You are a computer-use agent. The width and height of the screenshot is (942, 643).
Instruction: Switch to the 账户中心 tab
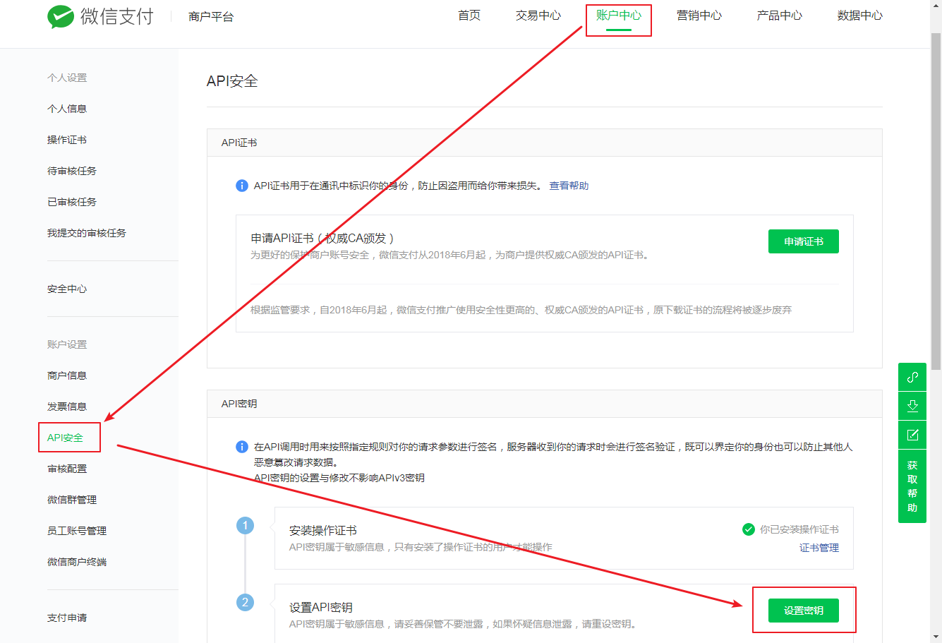(x=619, y=16)
